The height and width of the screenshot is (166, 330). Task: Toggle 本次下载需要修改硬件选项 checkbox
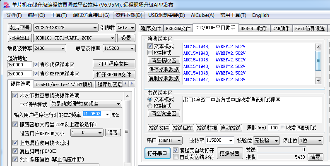click(x=15, y=96)
